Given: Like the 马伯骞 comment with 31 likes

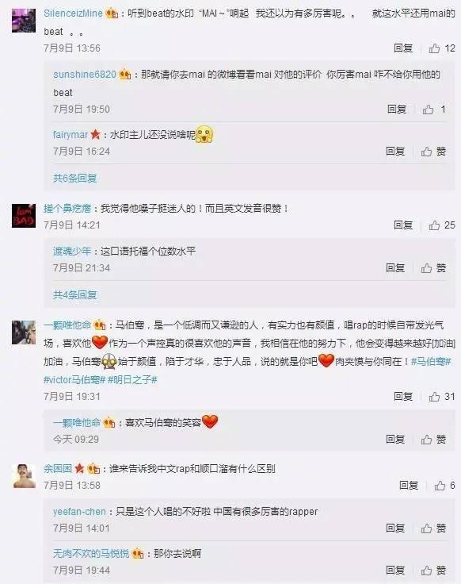Looking at the screenshot, I should click(x=442, y=396).
